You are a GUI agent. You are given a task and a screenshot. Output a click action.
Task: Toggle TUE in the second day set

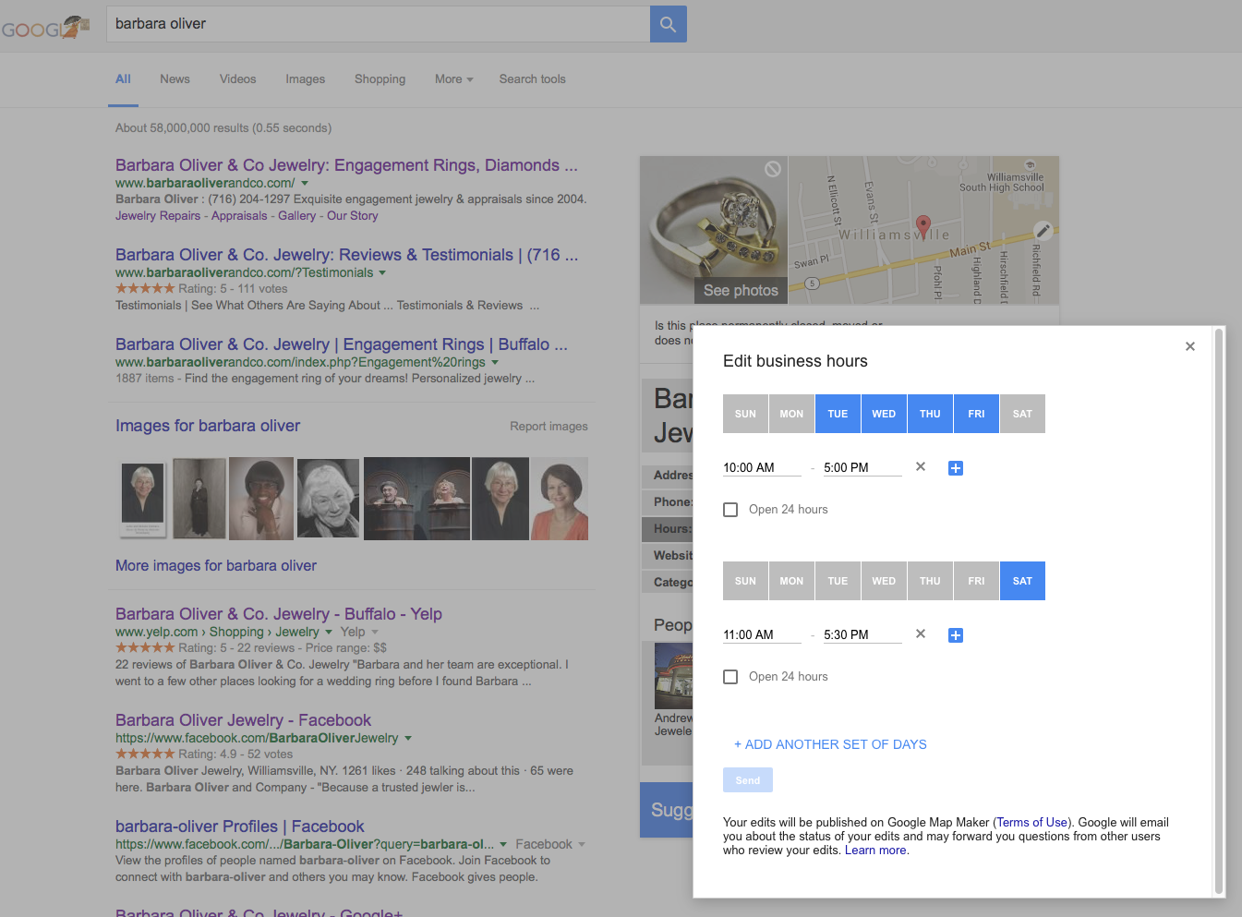[x=838, y=581]
